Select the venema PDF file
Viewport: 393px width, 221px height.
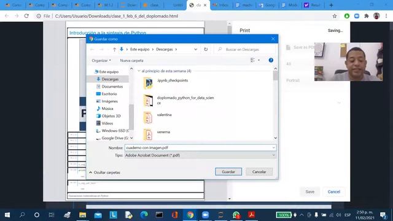tap(157, 134)
